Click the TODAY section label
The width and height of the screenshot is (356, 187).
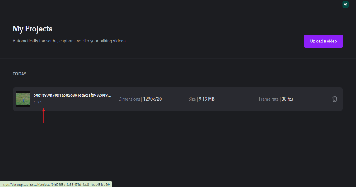click(19, 74)
